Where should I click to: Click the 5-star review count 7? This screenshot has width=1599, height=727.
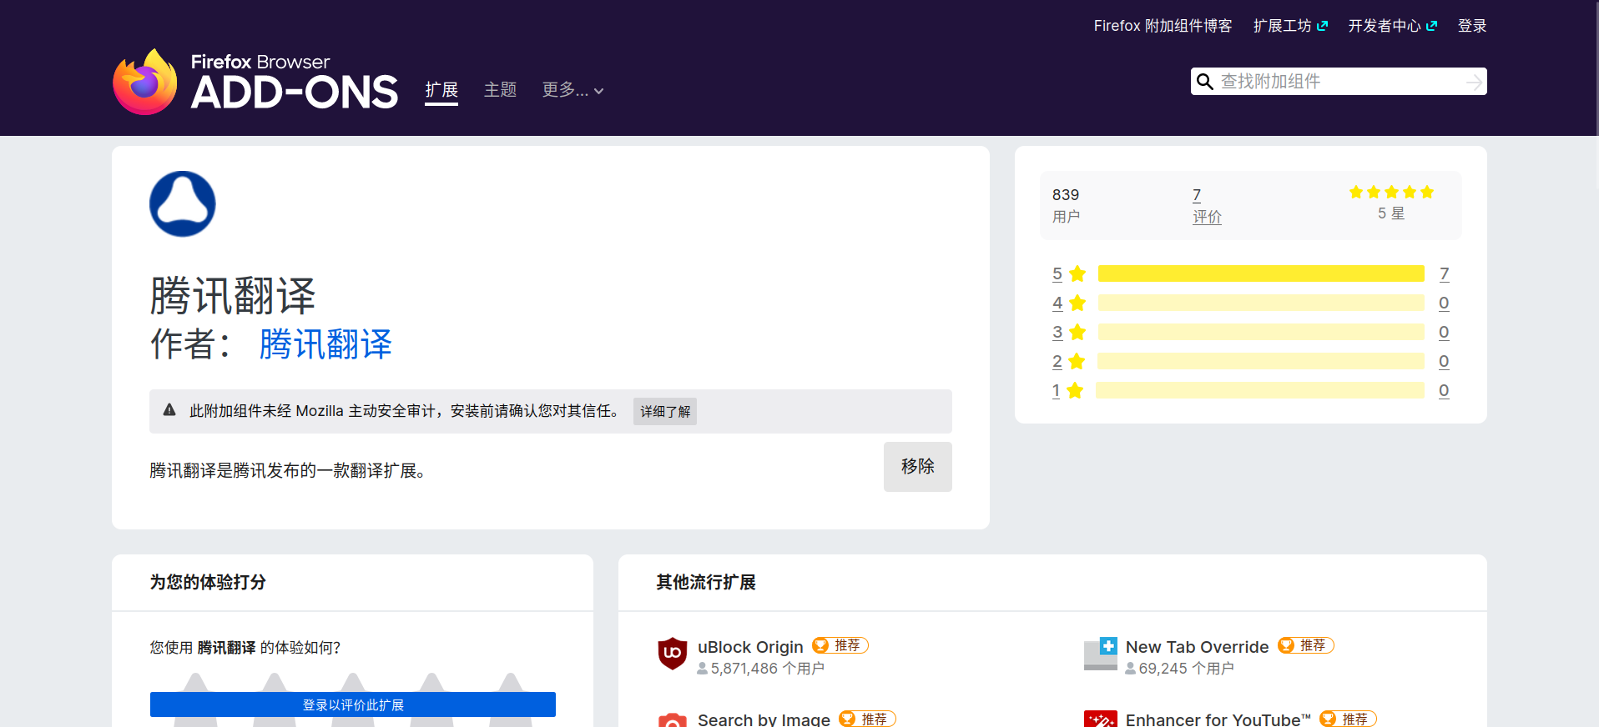coord(1445,273)
